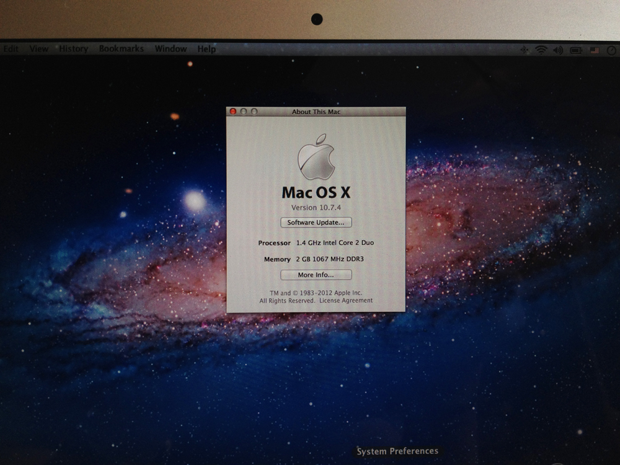
Task: Open the Edit menu
Action: (11, 48)
